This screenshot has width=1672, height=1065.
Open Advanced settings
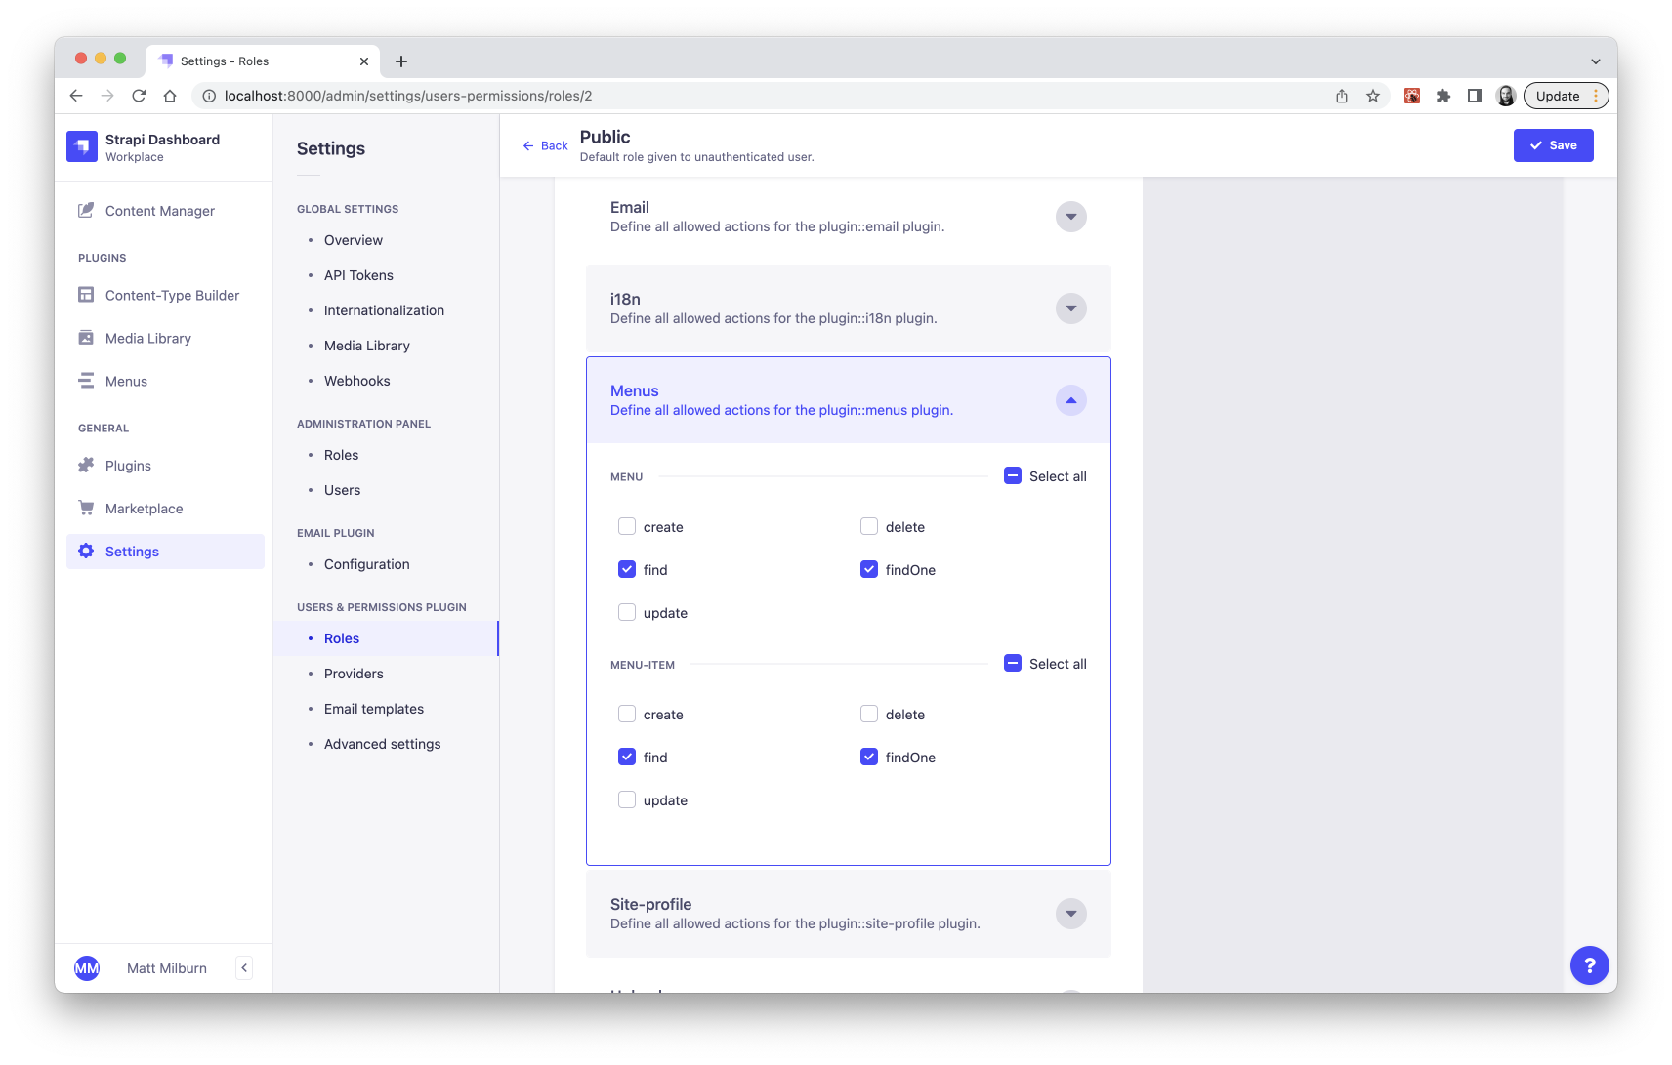pyautogui.click(x=383, y=744)
